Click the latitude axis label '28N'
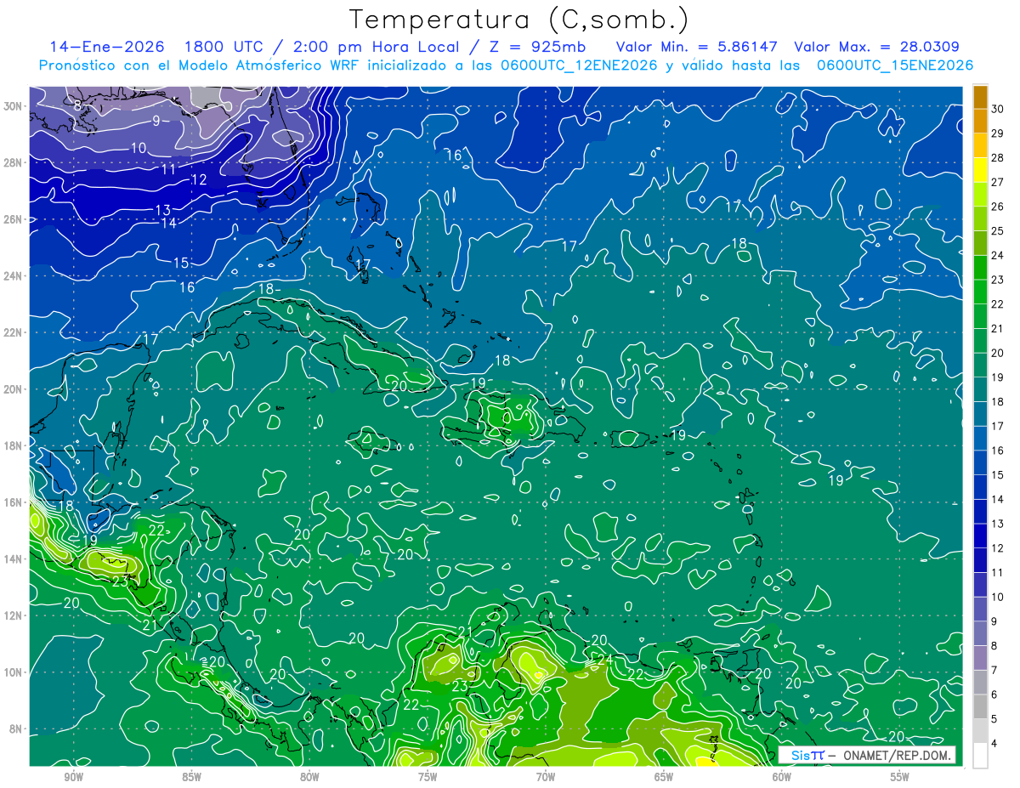The height and width of the screenshot is (788, 1020). pyautogui.click(x=14, y=162)
